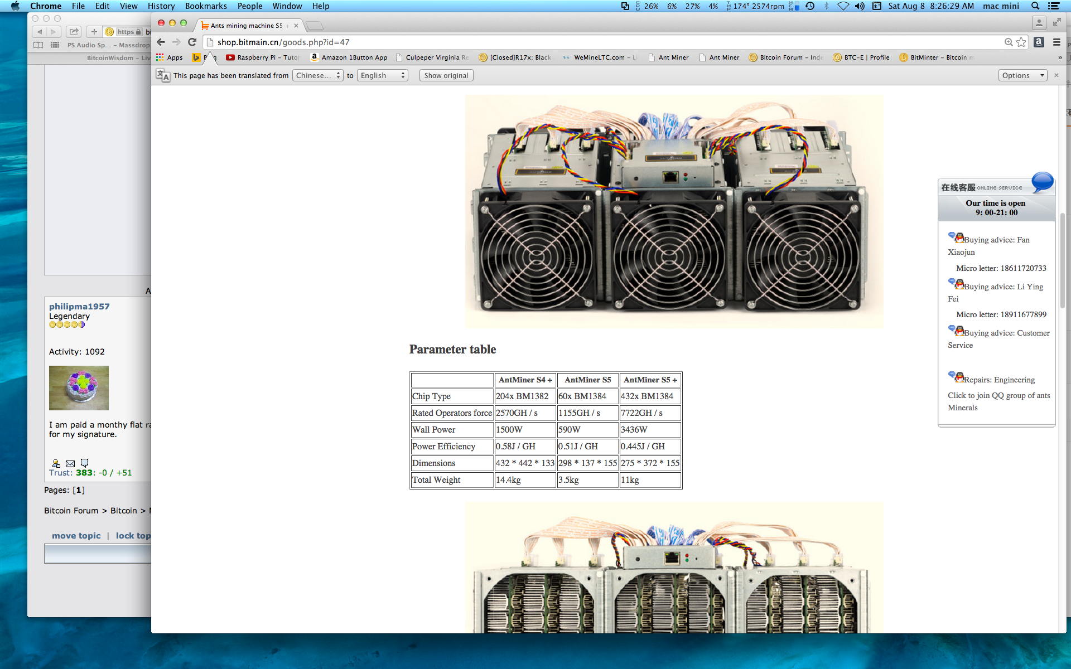
Task: Show the hidden bookmarks overflow chevron
Action: (x=1060, y=57)
